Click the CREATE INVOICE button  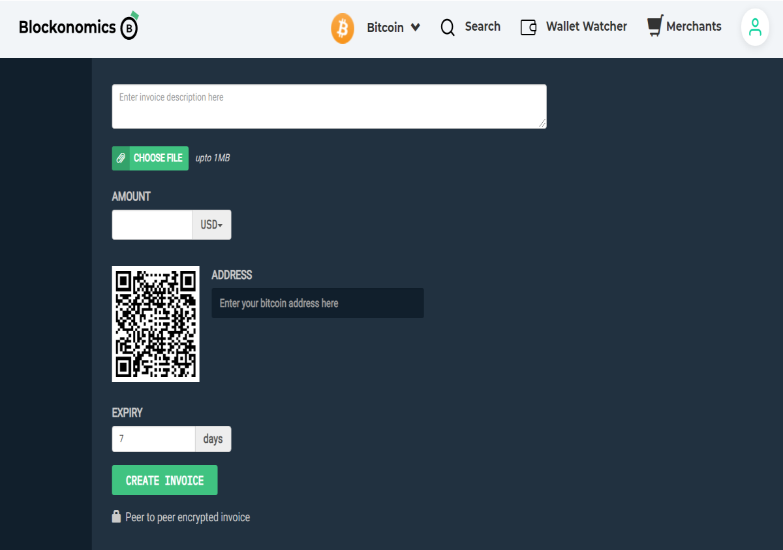pyautogui.click(x=164, y=480)
